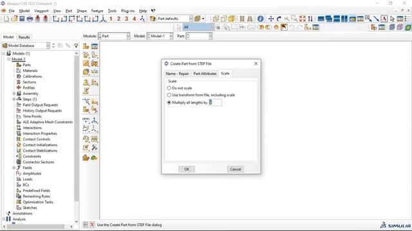The height and width of the screenshot is (231, 412).
Task: Select Interaction Properties in model tree
Action: click(40, 133)
